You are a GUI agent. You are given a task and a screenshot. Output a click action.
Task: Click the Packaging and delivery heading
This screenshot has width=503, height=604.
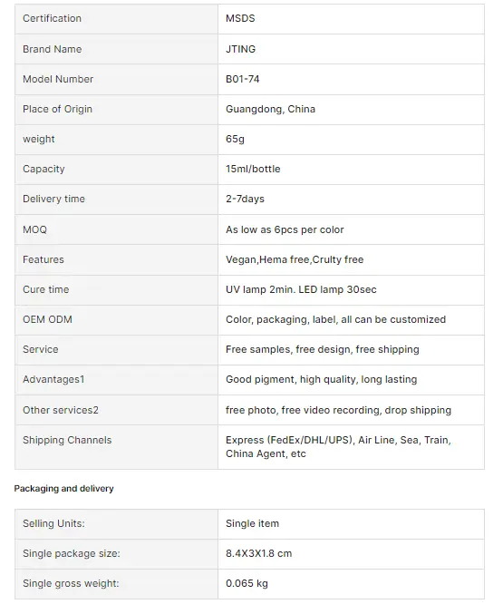(63, 489)
